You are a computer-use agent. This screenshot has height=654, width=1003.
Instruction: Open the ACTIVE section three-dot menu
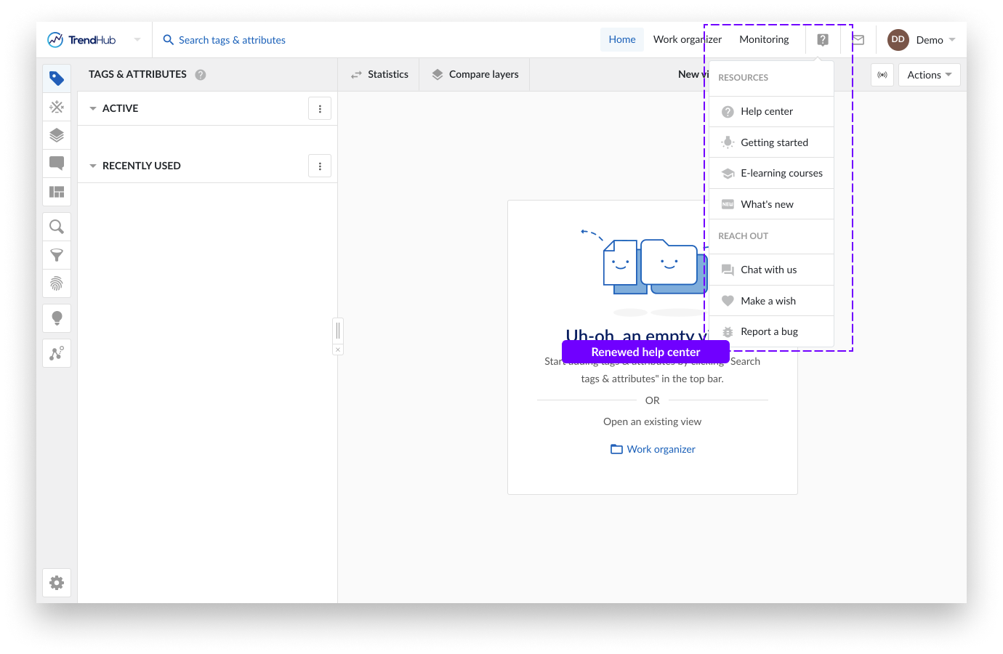tap(320, 108)
